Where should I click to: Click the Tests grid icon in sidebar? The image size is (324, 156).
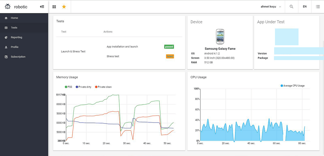click(6, 27)
